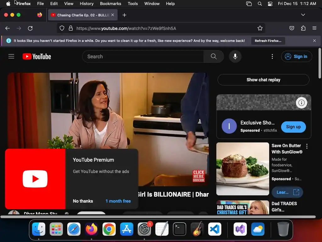
Task: Open Control Center in menu bar
Action: tap(270, 3)
